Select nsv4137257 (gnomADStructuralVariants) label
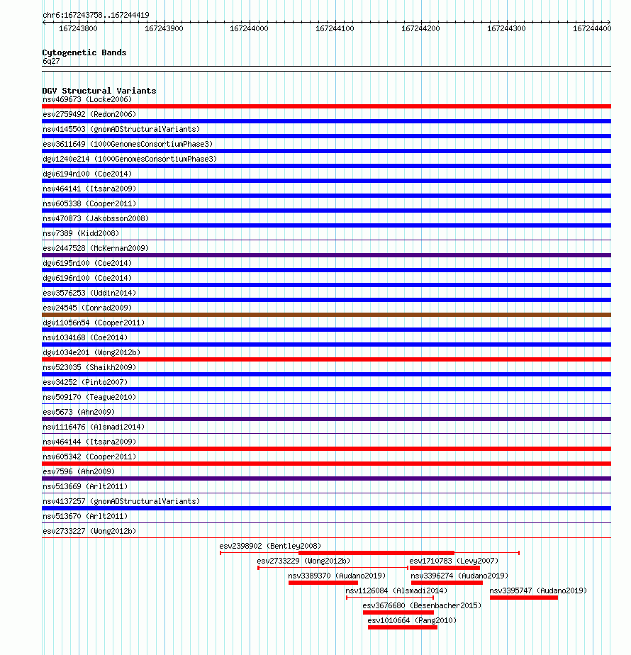631x655 pixels. pos(121,501)
